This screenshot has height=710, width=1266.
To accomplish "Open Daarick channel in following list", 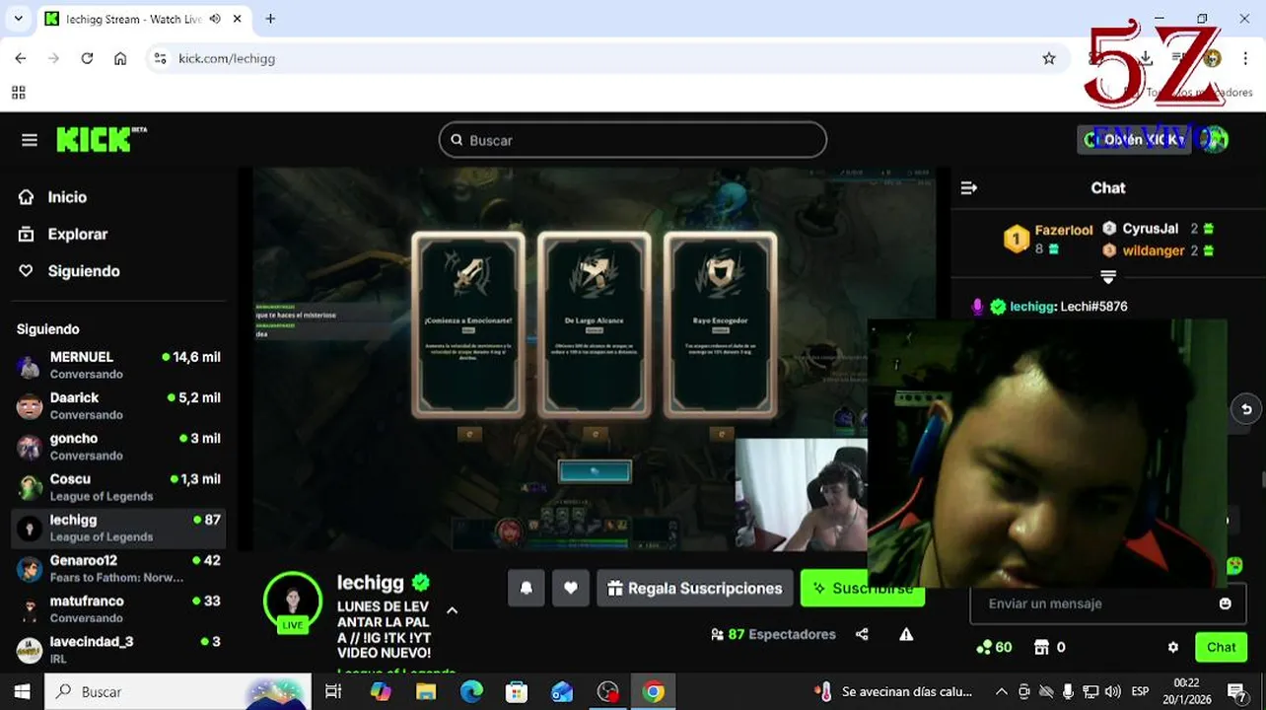I will point(118,405).
